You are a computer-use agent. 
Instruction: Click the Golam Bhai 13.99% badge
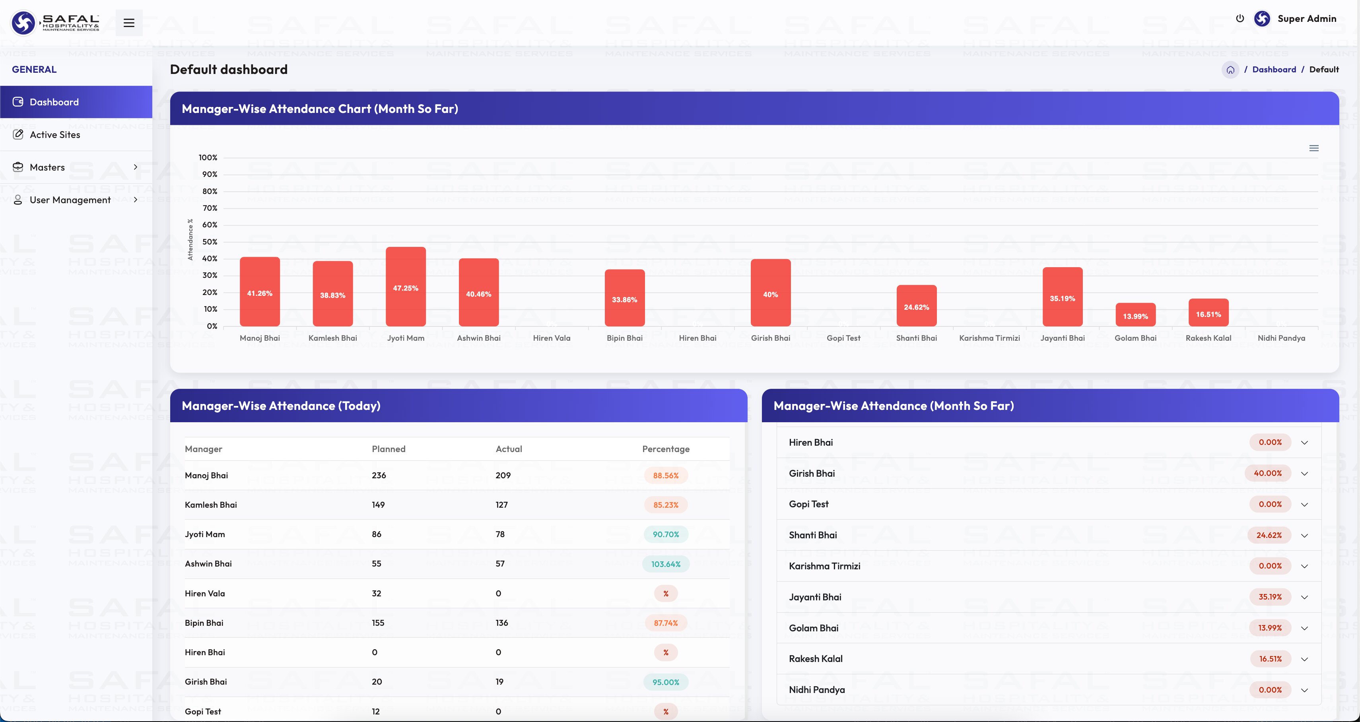point(1269,628)
